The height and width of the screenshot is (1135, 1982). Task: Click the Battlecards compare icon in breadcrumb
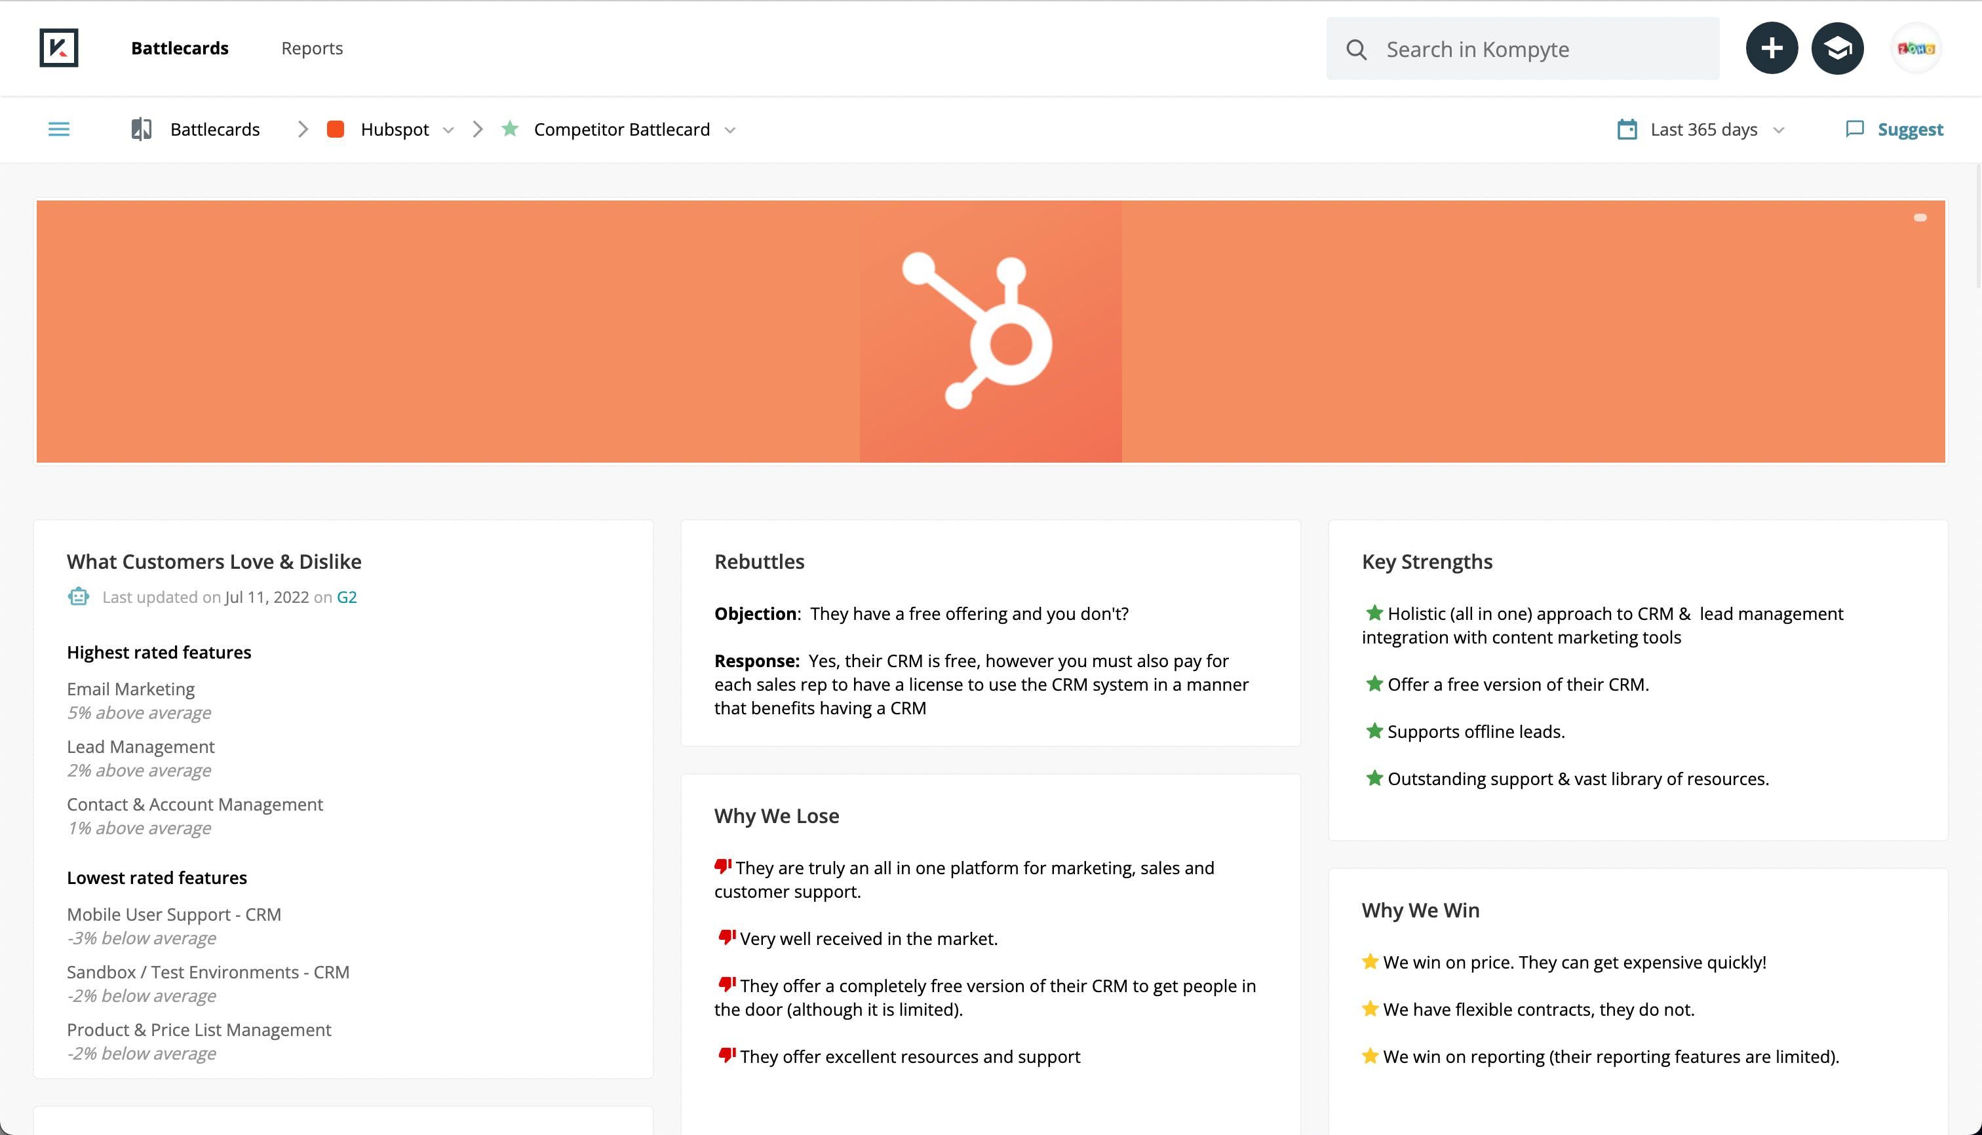(x=141, y=129)
